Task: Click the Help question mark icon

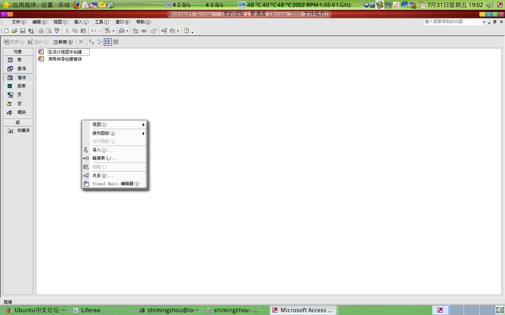Action: pos(187,31)
